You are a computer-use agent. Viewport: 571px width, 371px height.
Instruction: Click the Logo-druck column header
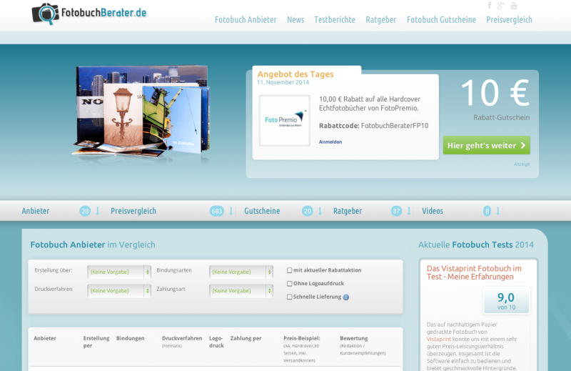pos(216,342)
